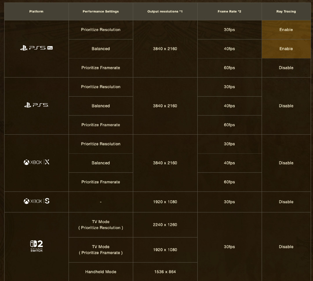Viewport: 313px width, 281px height.
Task: Click Xbox Series X Balanced setting
Action: (x=101, y=163)
